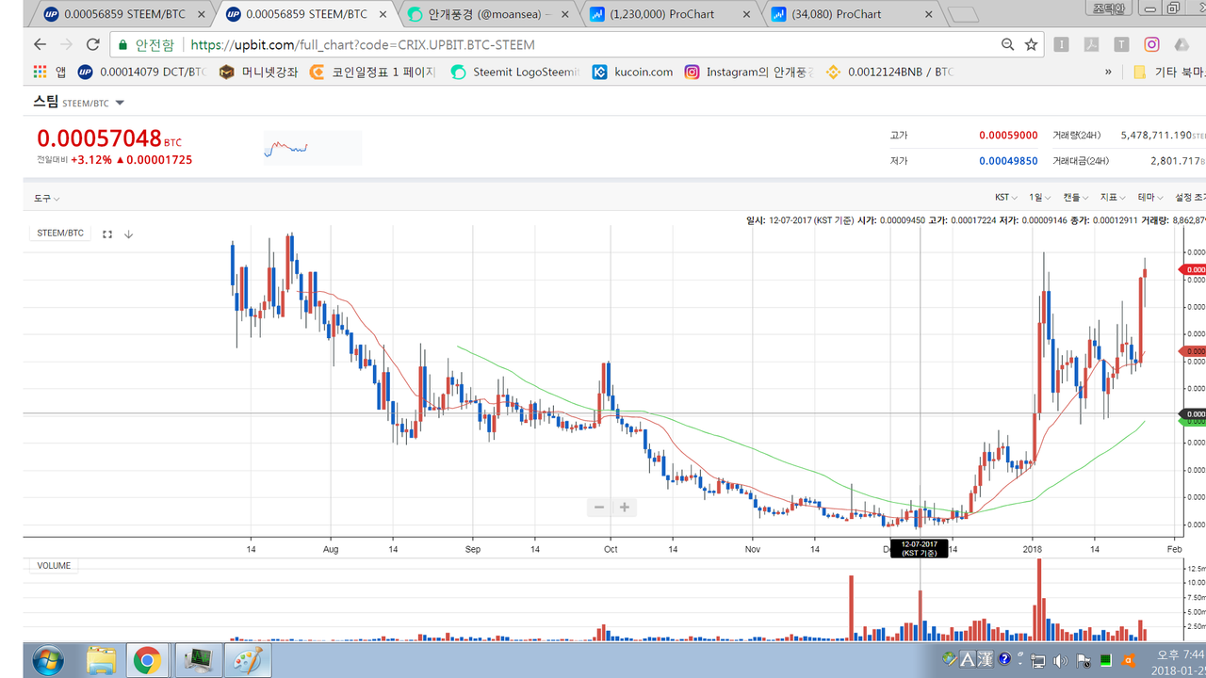Viewport: 1206px width, 678px height.
Task: Open the Instagram extension icon in toolbar
Action: [1151, 44]
